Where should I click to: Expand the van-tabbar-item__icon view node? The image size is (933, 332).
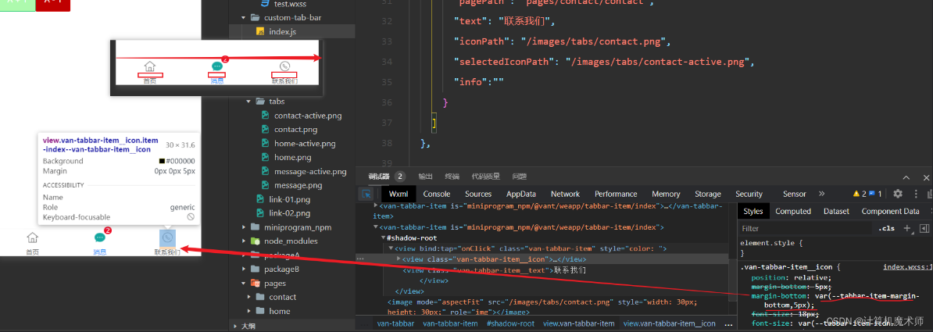point(399,259)
